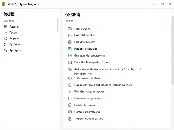174x130 pixels.
Task: Open the Reaneclonioe guide item
Action: [x=83, y=29]
